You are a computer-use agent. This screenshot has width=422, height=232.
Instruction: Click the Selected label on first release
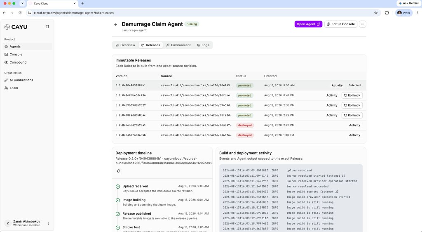[x=354, y=85]
